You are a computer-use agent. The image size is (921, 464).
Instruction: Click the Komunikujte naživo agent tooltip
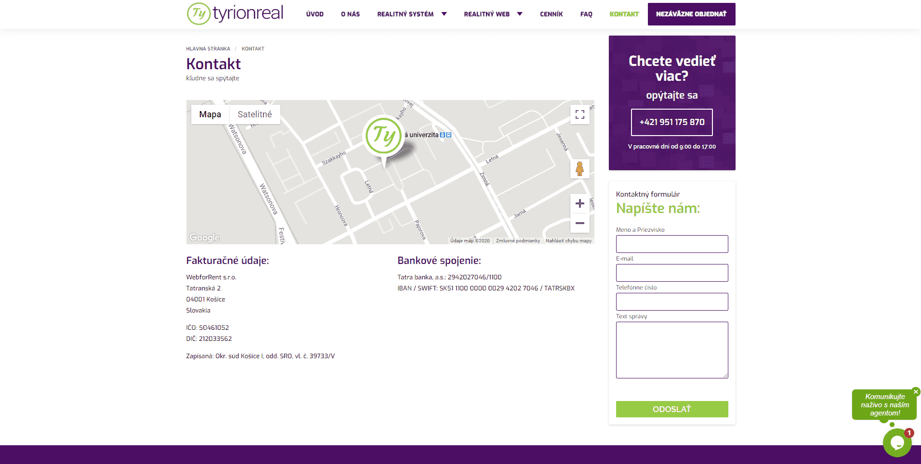click(x=884, y=405)
